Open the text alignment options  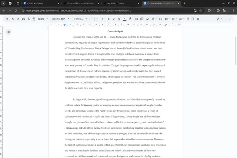pyautogui.click(x=154, y=19)
